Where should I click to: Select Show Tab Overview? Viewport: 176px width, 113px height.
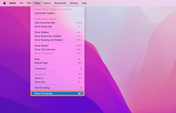coord(57,50)
